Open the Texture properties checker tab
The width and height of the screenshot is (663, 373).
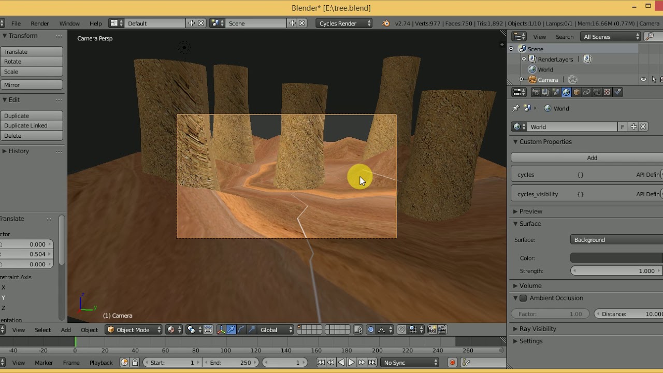[x=607, y=92]
